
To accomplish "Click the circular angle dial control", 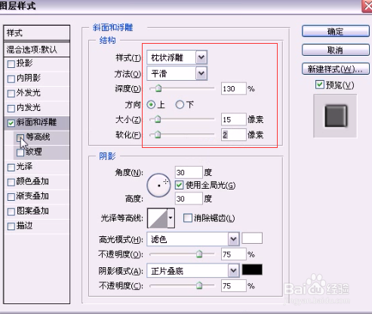I will 158,186.
